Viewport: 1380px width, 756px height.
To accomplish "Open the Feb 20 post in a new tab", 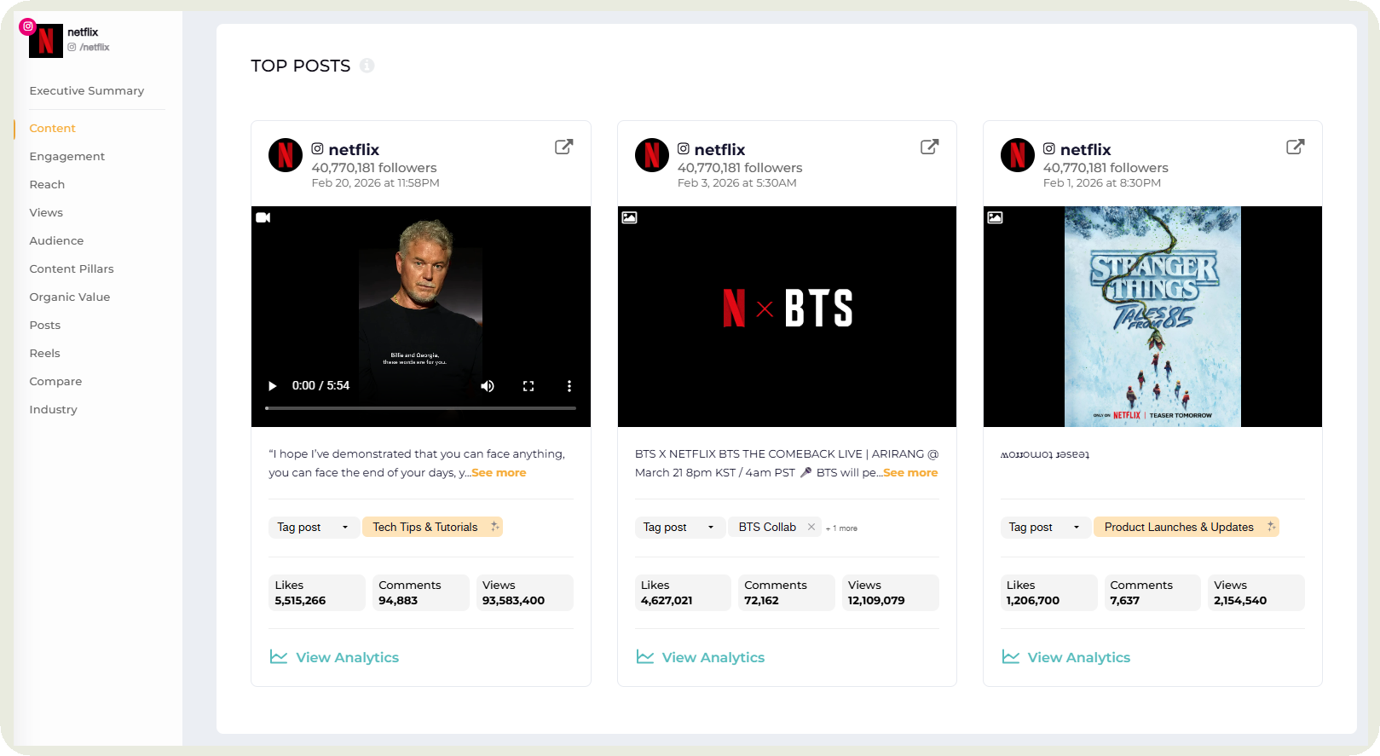I will tap(563, 147).
